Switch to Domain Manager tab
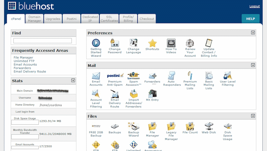The width and height of the screenshot is (267, 151). (35, 19)
